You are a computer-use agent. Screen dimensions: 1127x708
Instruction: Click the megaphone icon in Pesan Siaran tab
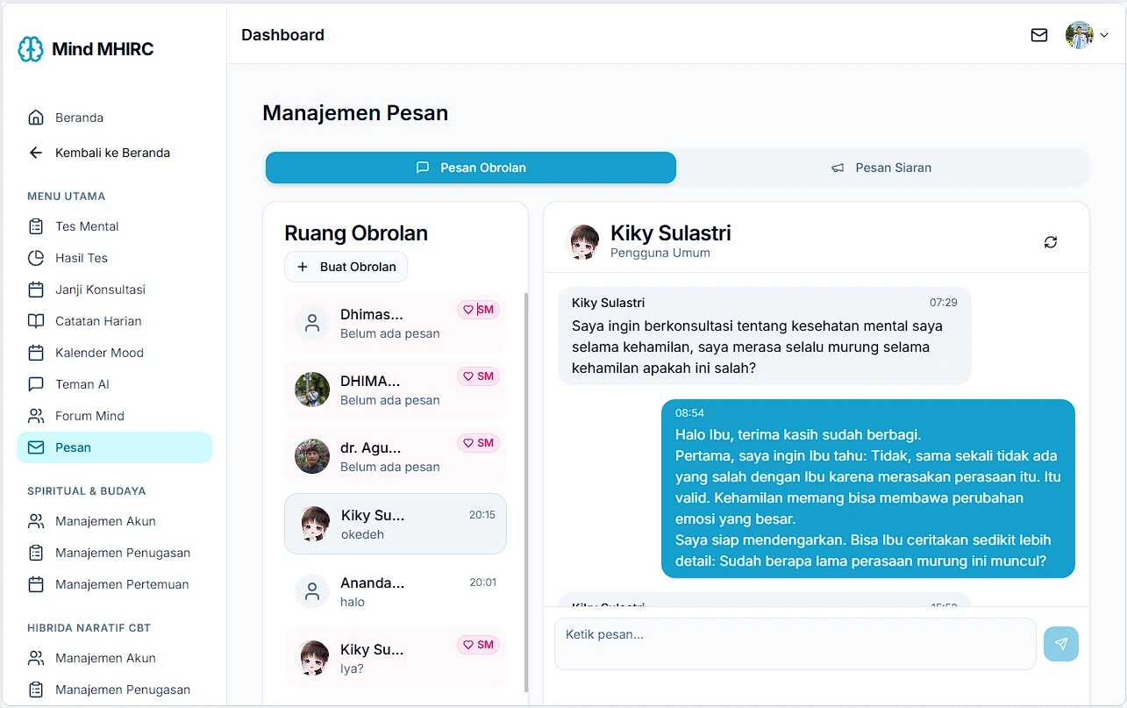pyautogui.click(x=838, y=168)
